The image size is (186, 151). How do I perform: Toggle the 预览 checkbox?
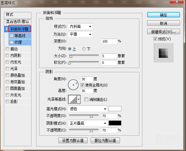[x=155, y=39]
